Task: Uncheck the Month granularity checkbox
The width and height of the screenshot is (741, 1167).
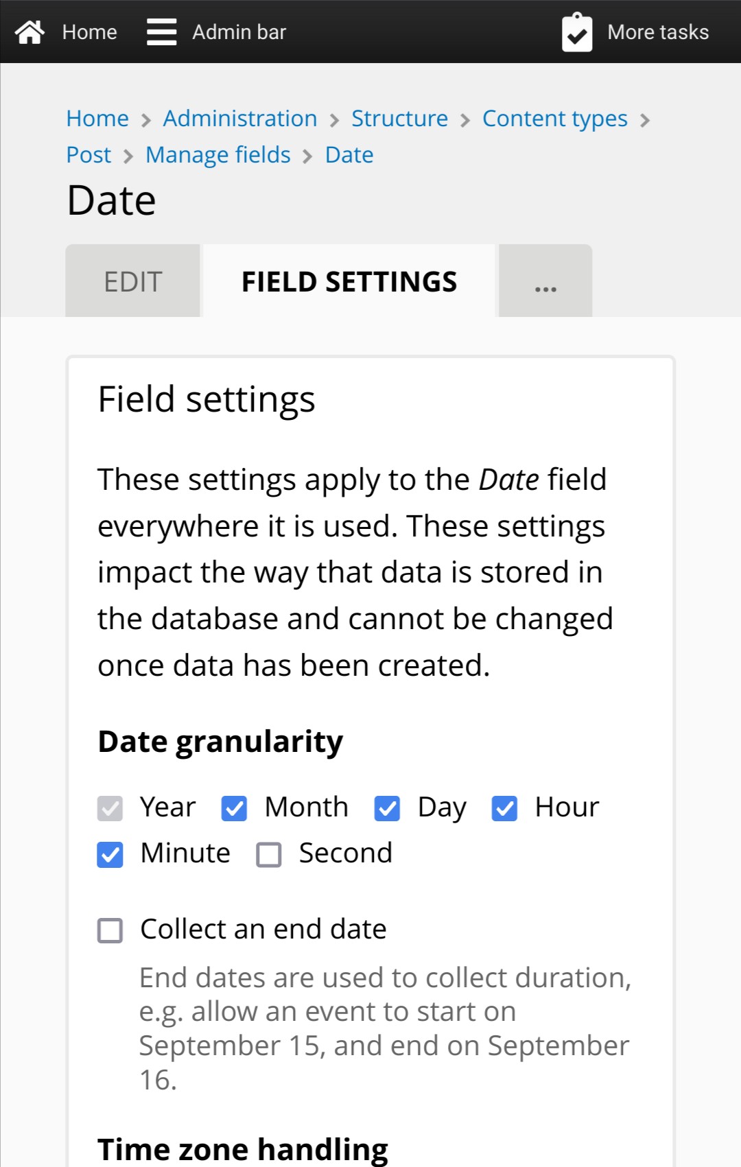Action: pyautogui.click(x=234, y=808)
